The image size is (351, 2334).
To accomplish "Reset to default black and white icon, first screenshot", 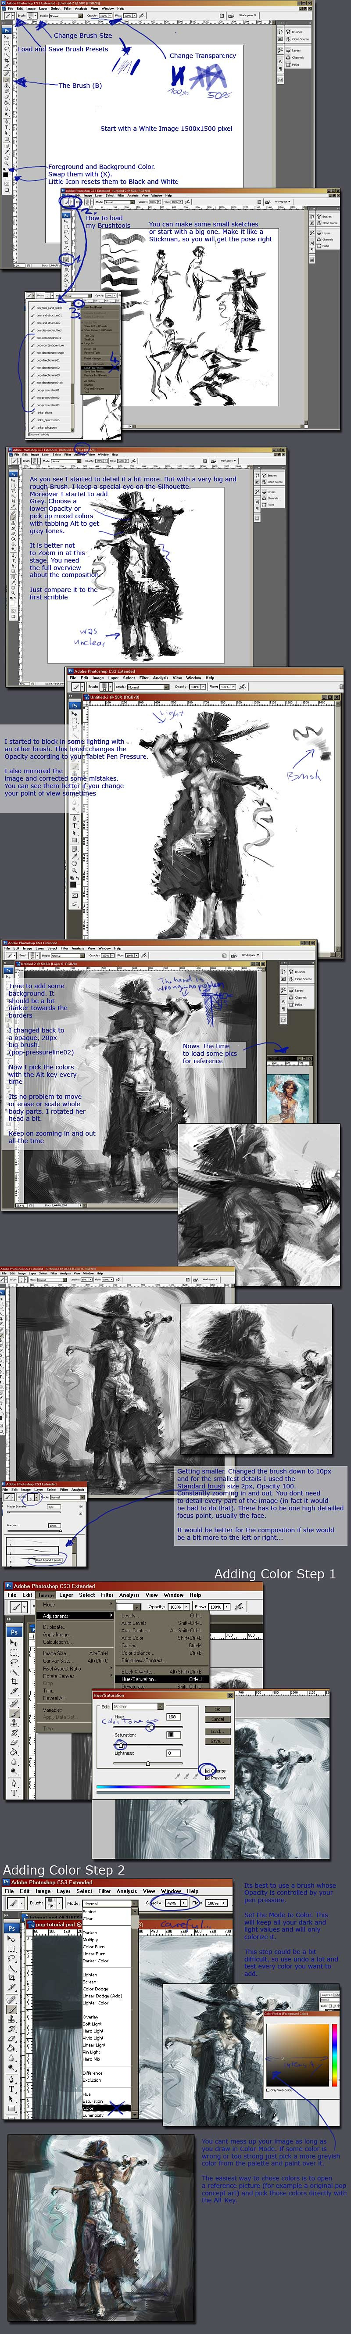I will click(x=4, y=169).
